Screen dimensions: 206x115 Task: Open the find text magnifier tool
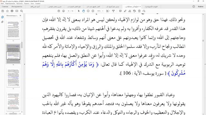pyautogui.click(x=22, y=11)
